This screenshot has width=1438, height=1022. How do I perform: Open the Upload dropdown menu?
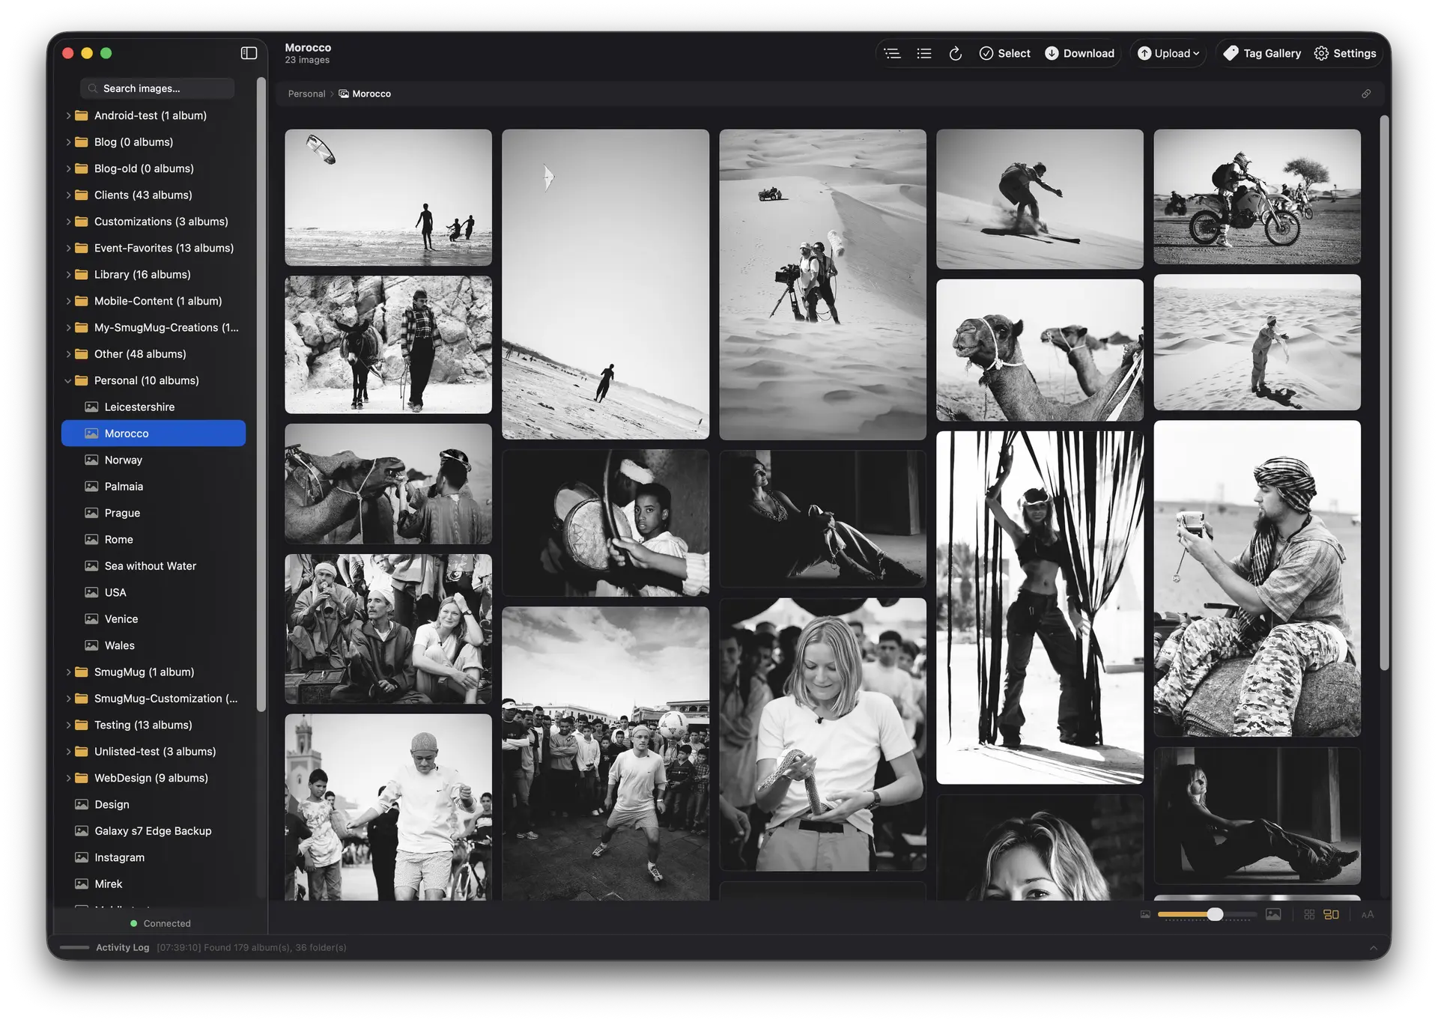[1168, 53]
